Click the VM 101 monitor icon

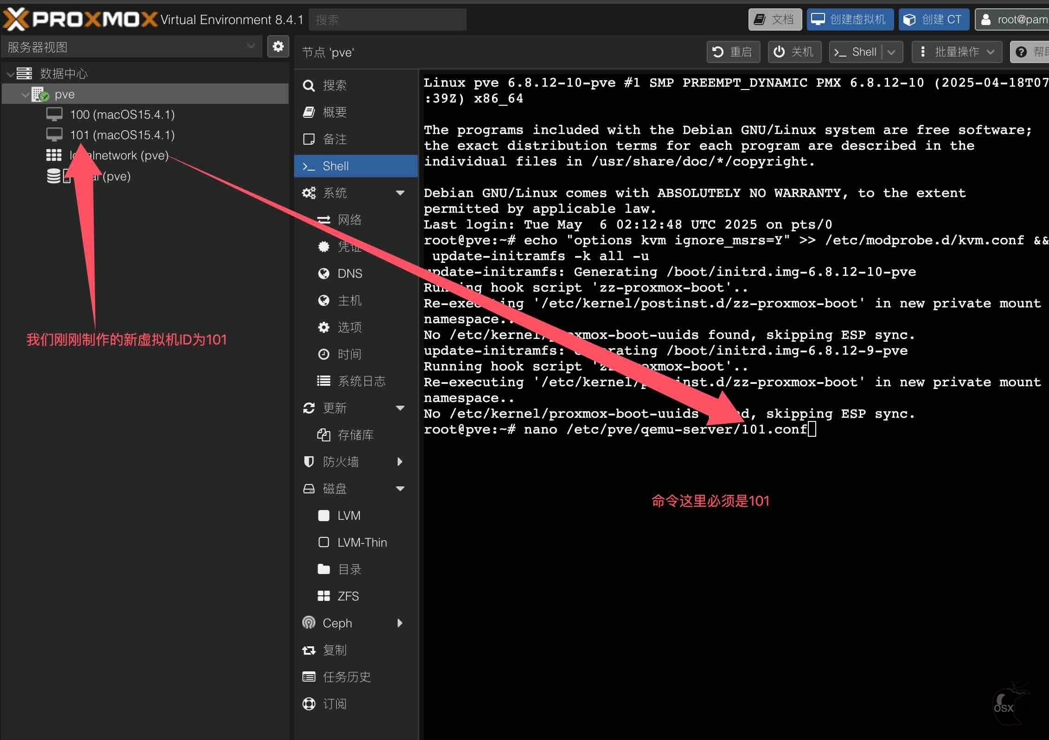point(54,134)
